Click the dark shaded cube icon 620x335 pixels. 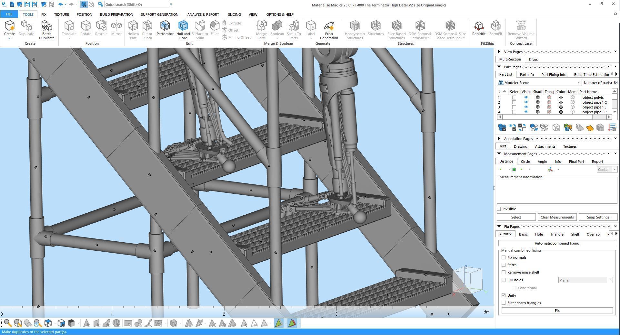[x=71, y=323]
